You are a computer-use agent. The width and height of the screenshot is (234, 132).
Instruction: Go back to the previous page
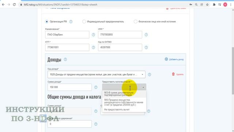pyautogui.click(x=3, y=5)
